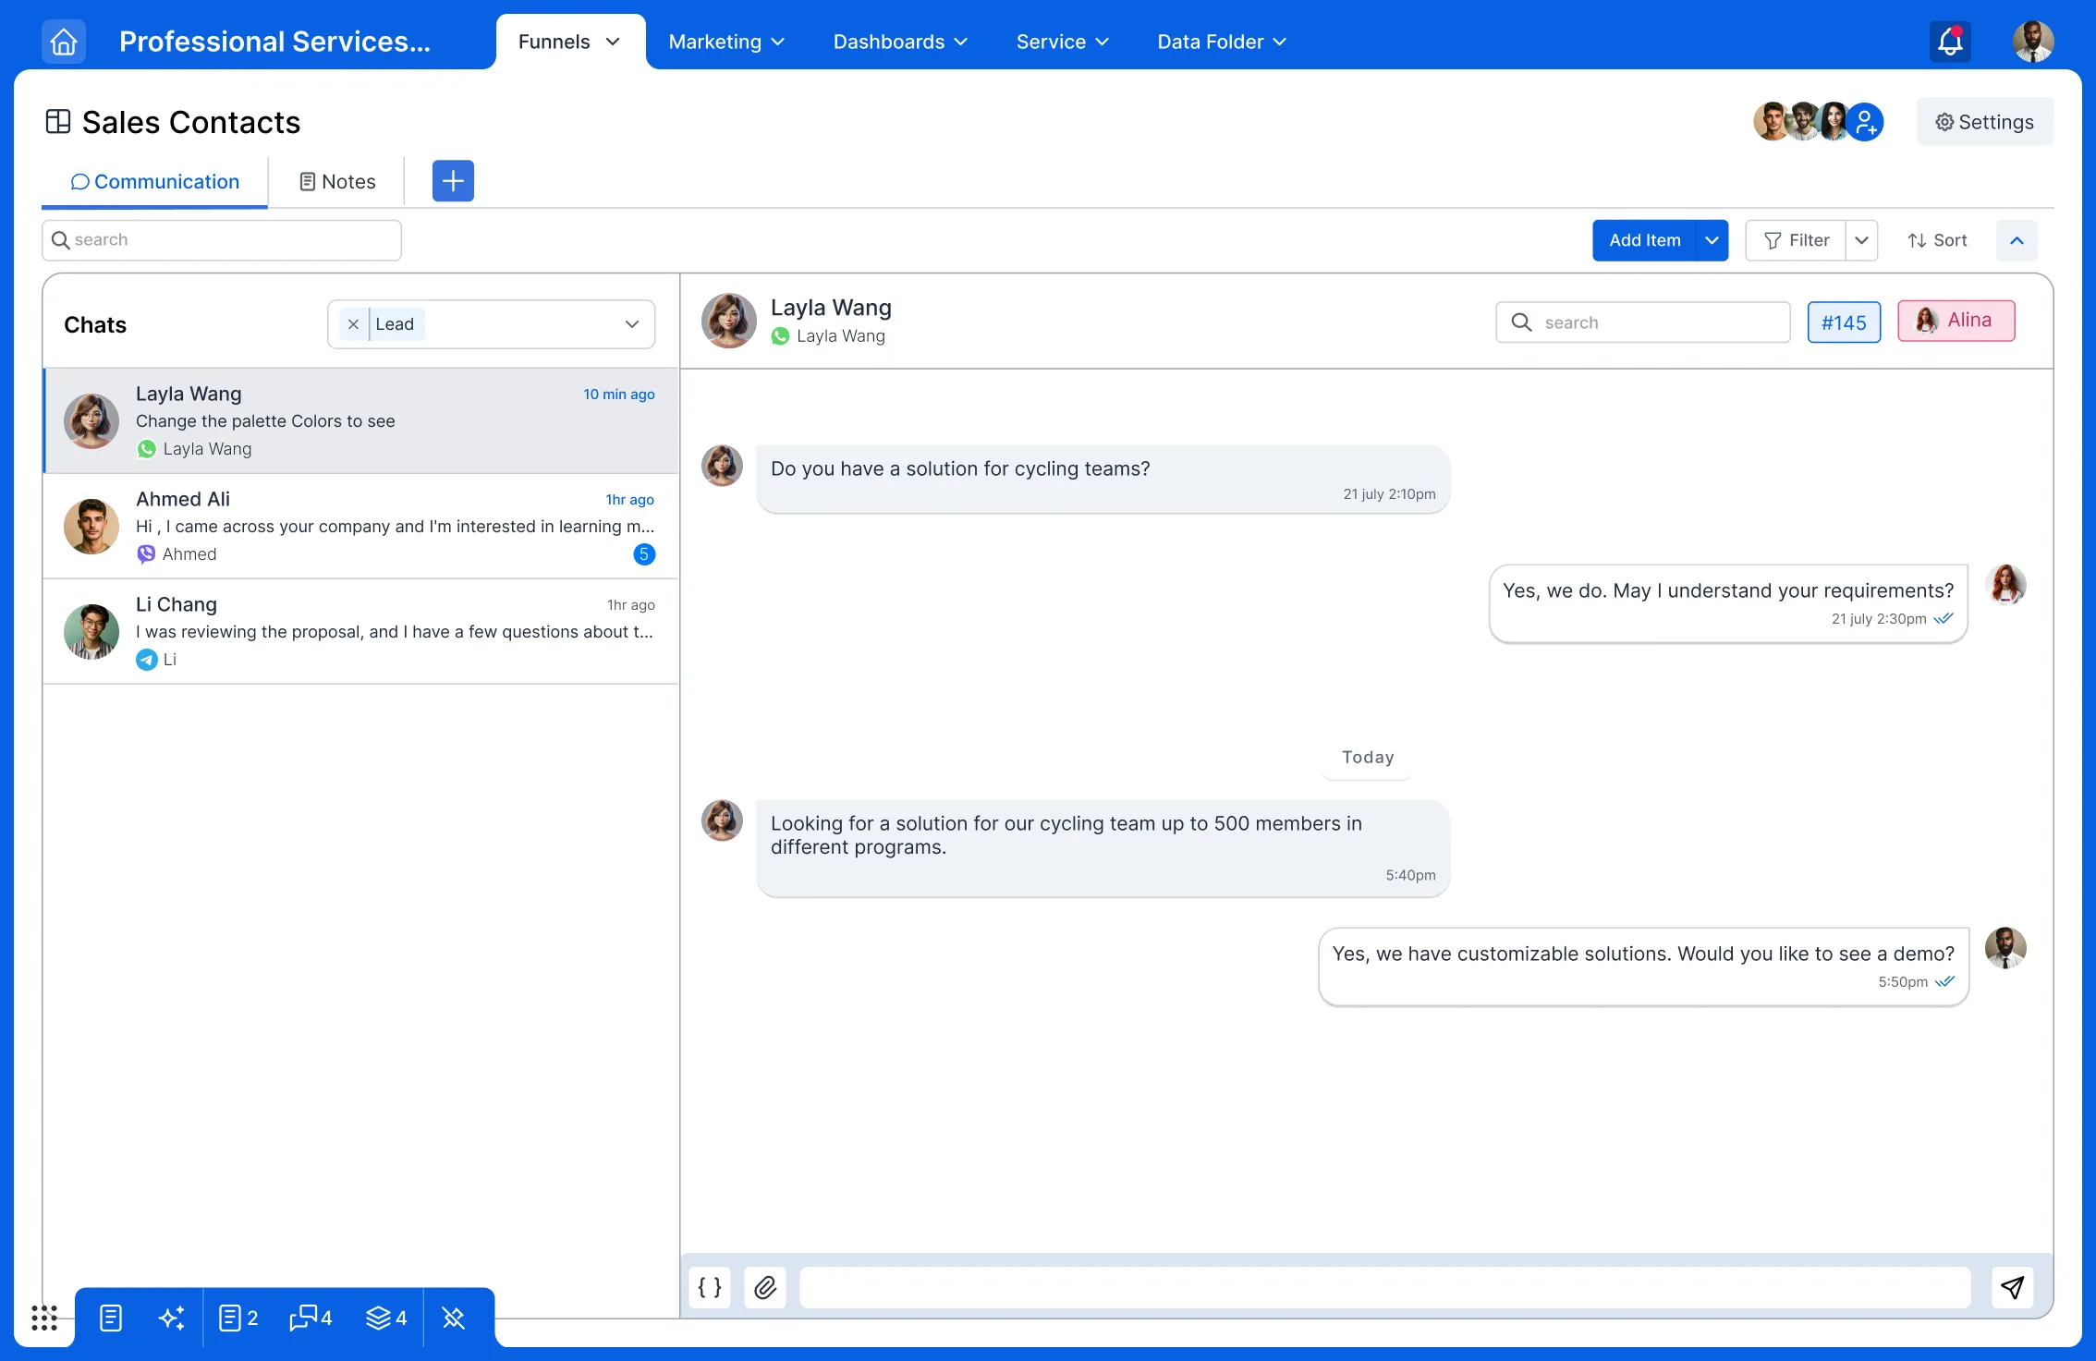Expand the Dashboards menu
2096x1361 pixels.
coord(900,42)
